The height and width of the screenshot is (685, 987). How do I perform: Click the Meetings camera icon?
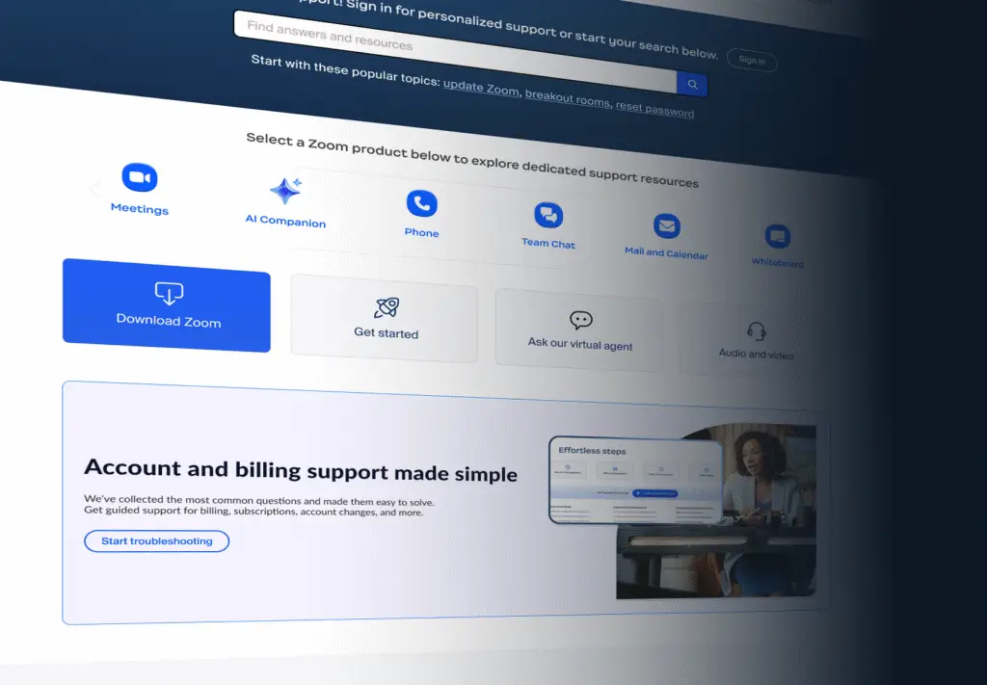point(140,177)
